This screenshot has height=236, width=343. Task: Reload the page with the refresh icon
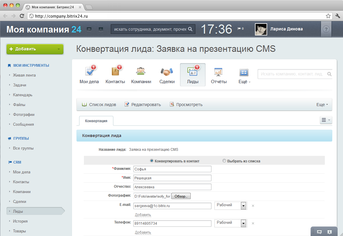coord(22,16)
